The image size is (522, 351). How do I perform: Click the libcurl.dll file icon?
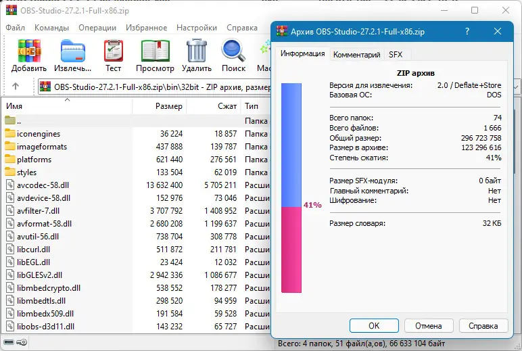point(10,249)
